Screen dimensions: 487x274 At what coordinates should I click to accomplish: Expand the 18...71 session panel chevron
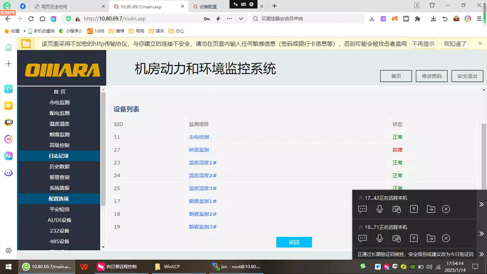point(481,234)
